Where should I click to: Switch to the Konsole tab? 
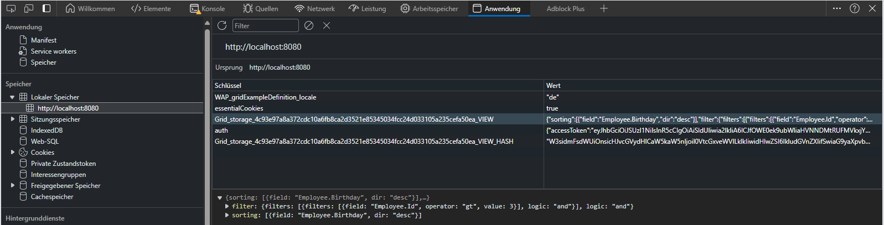(x=207, y=8)
